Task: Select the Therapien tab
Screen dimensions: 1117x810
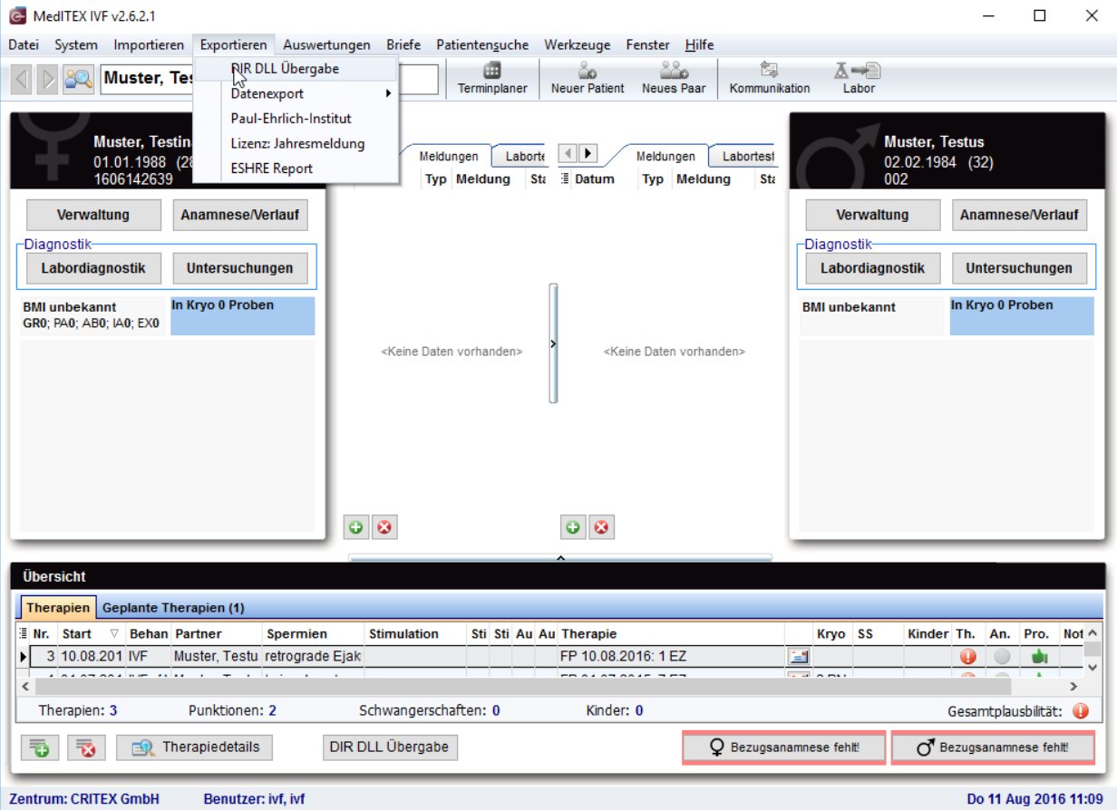Action: coord(58,608)
